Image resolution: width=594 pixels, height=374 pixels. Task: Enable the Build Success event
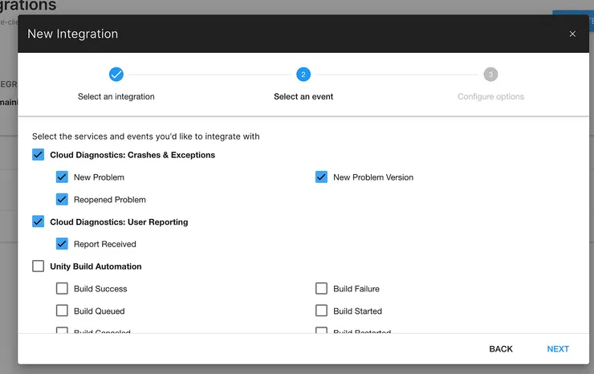pos(62,289)
